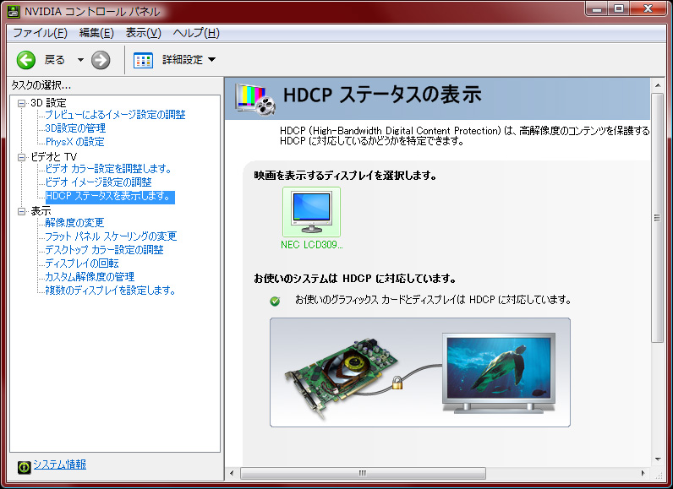Open the 表示(V) menu
The image size is (673, 489).
(144, 33)
